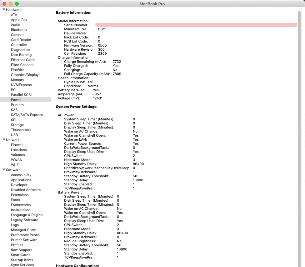Select Storage in the sidebar

pos(17,125)
